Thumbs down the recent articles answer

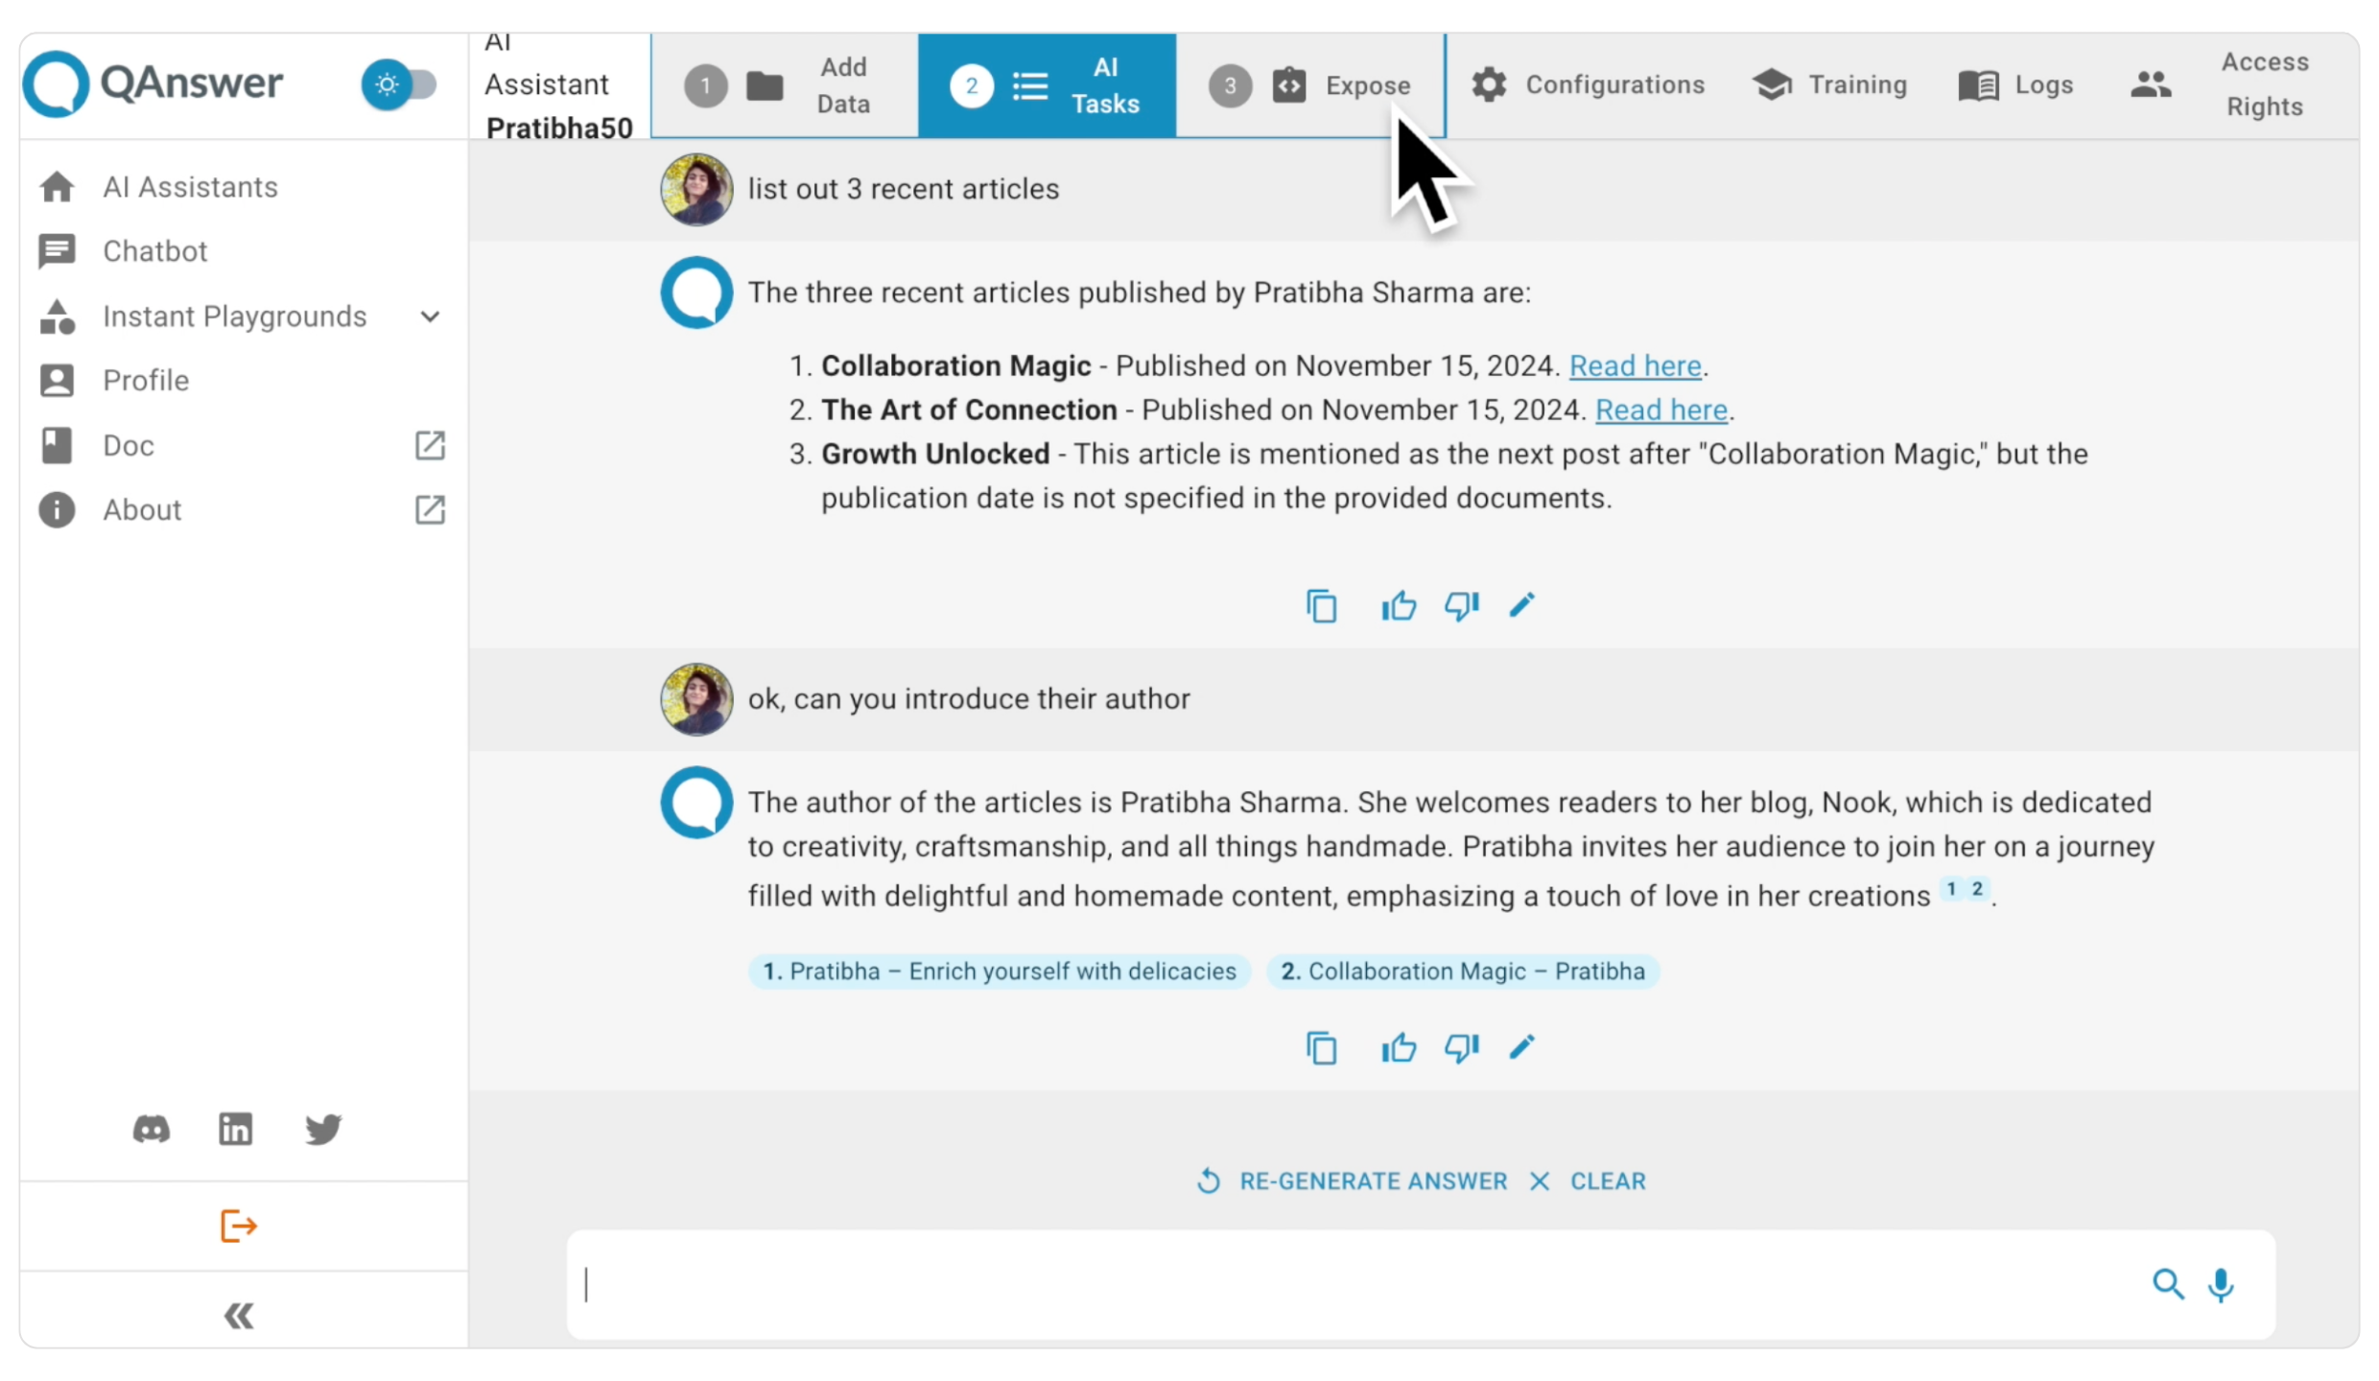point(1461,606)
